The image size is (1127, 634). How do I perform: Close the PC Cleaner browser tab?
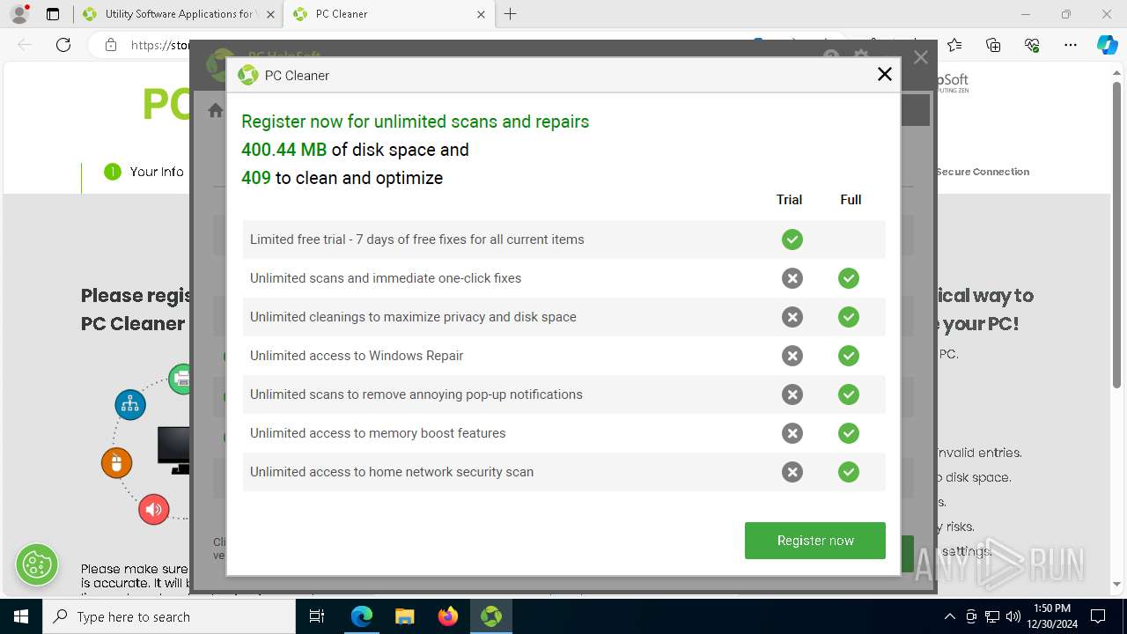click(x=481, y=14)
